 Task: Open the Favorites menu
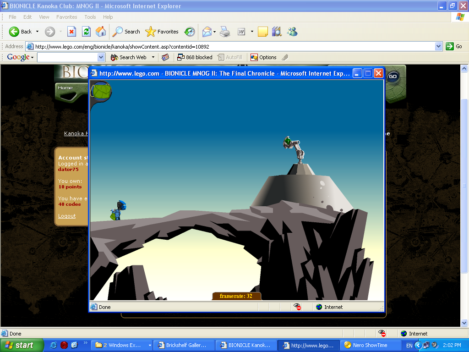tap(67, 17)
